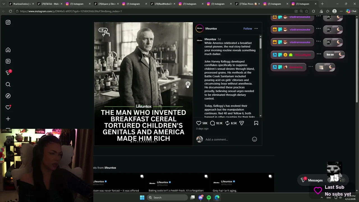Open Task View on the taskbar
This screenshot has width=359, height=202.
coord(192,198)
